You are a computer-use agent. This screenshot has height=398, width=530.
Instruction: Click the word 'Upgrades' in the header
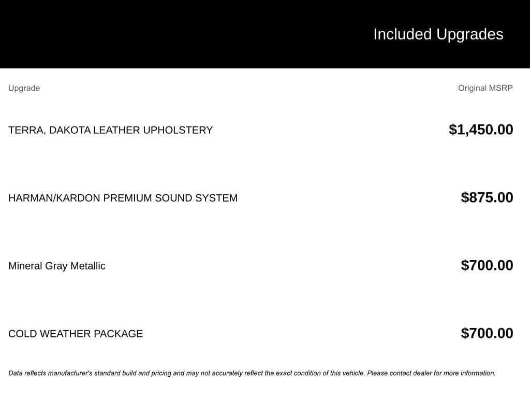(470, 35)
